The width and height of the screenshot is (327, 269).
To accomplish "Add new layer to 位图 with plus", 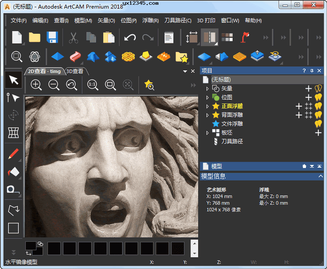I will point(308,97).
